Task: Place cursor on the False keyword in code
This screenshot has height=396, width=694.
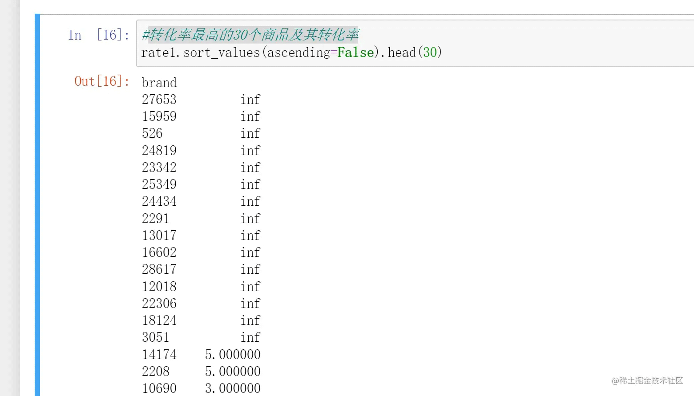Action: coord(355,52)
